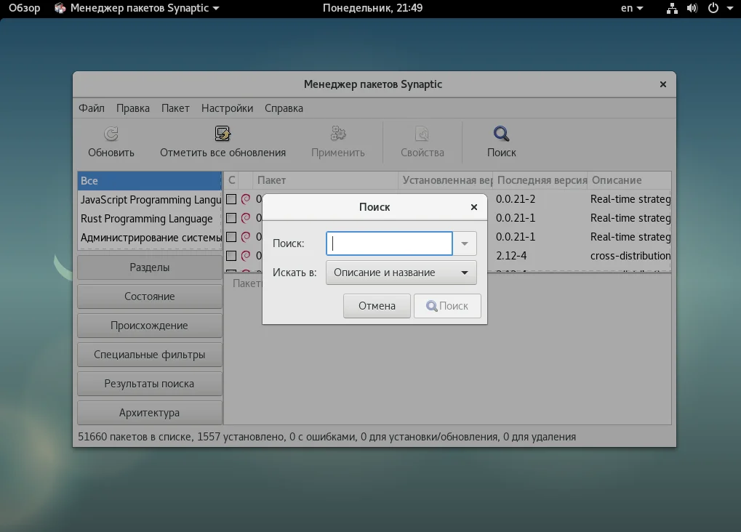Click the Свойства toolbar icon
Image resolution: width=741 pixels, height=532 pixels.
pyautogui.click(x=422, y=134)
